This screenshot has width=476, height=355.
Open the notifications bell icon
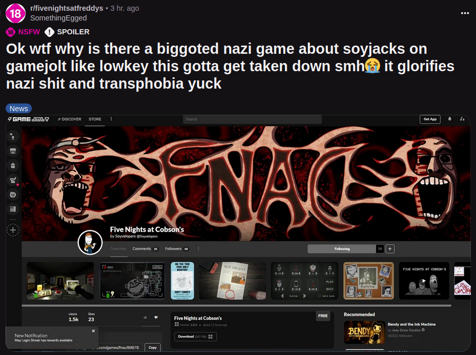click(450, 119)
